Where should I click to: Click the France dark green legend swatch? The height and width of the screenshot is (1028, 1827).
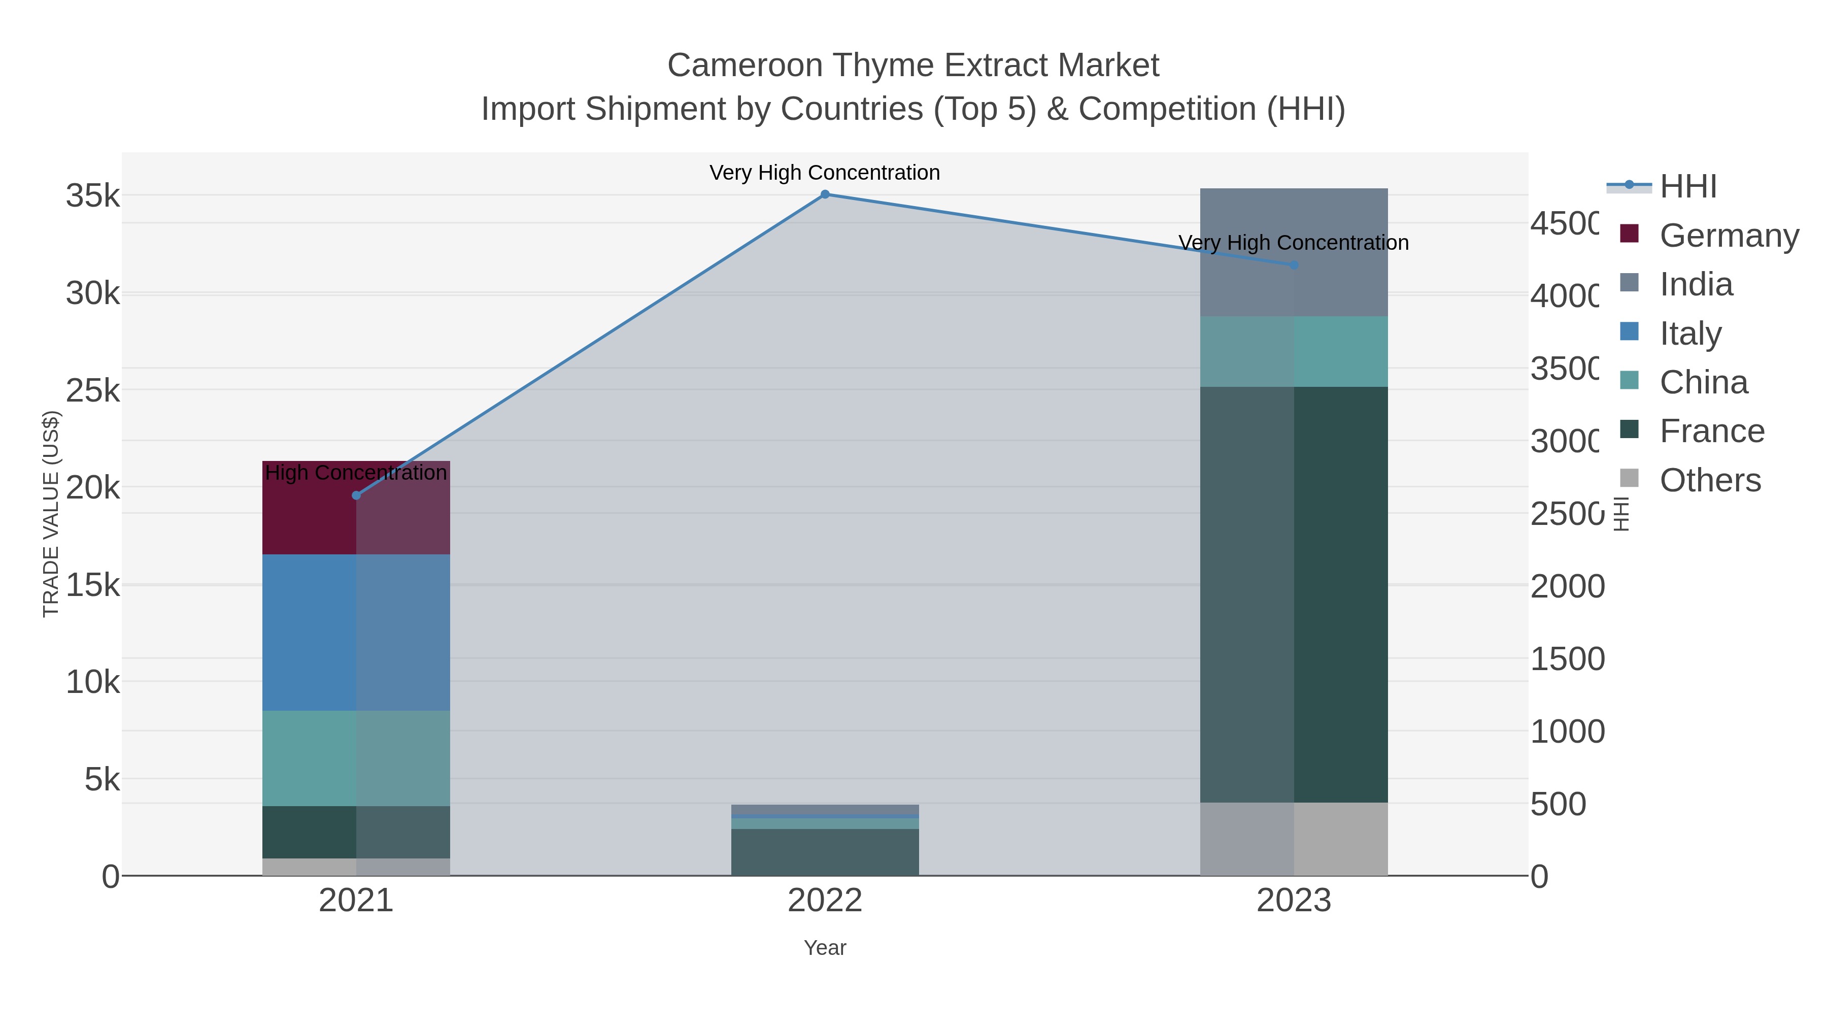(1630, 429)
